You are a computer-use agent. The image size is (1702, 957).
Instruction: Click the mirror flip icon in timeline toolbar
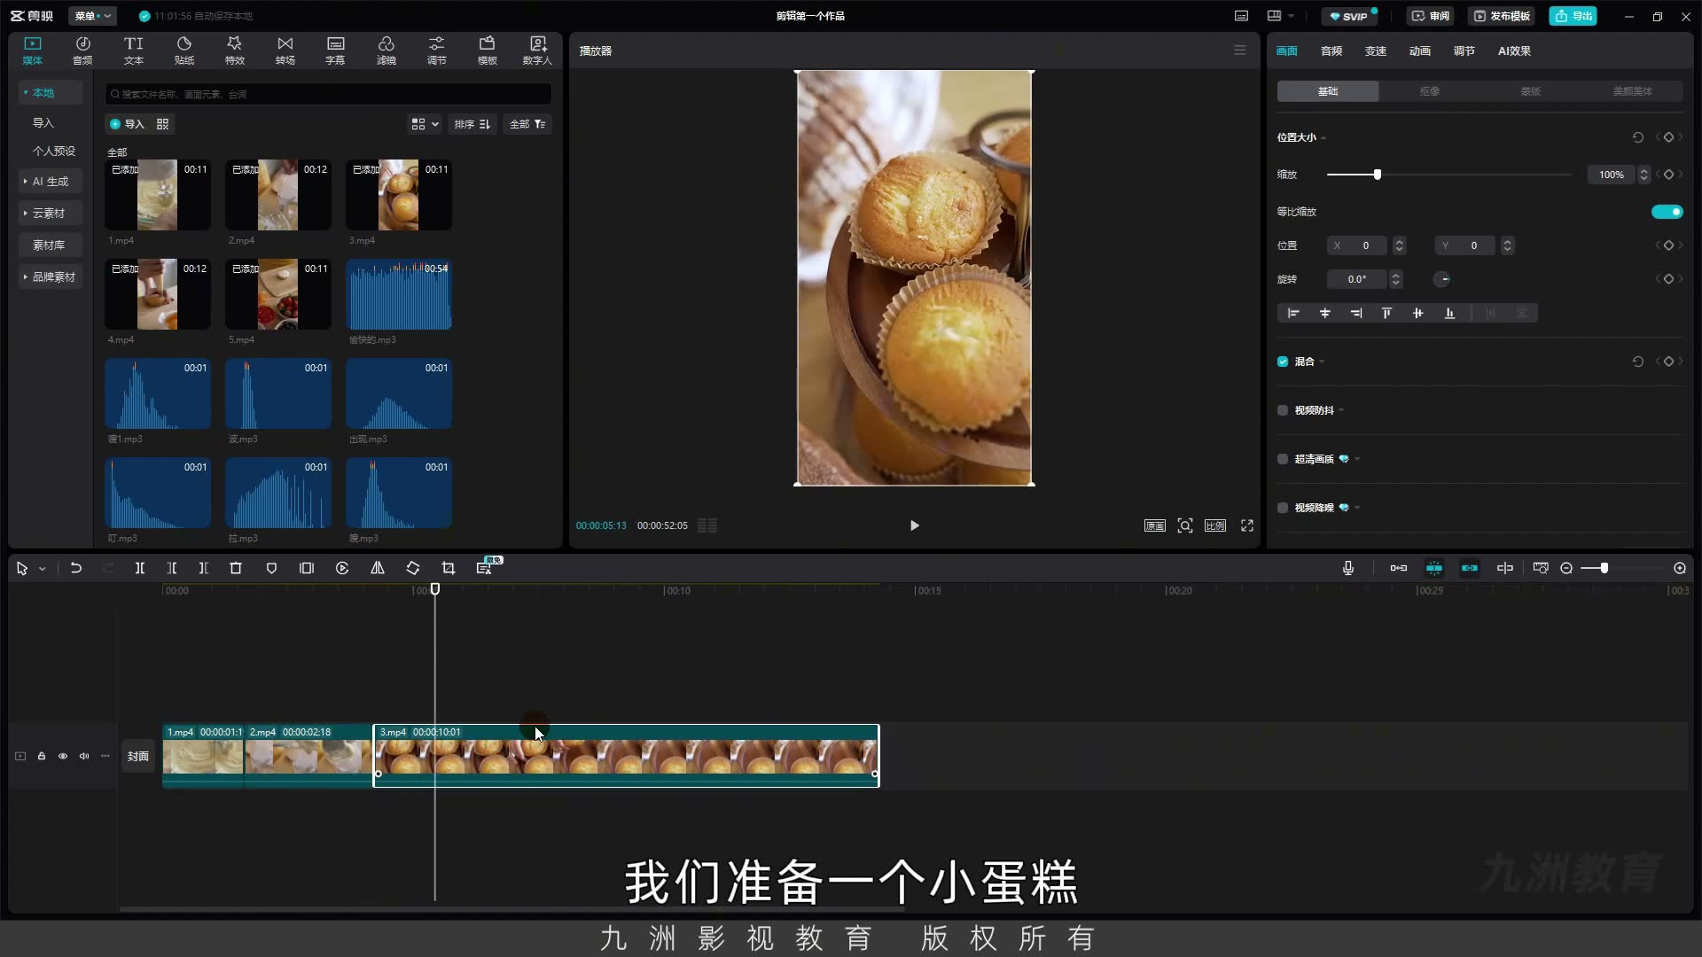(x=378, y=568)
